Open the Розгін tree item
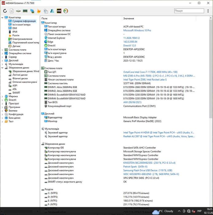The height and width of the screenshot is (215, 213). [16, 35]
